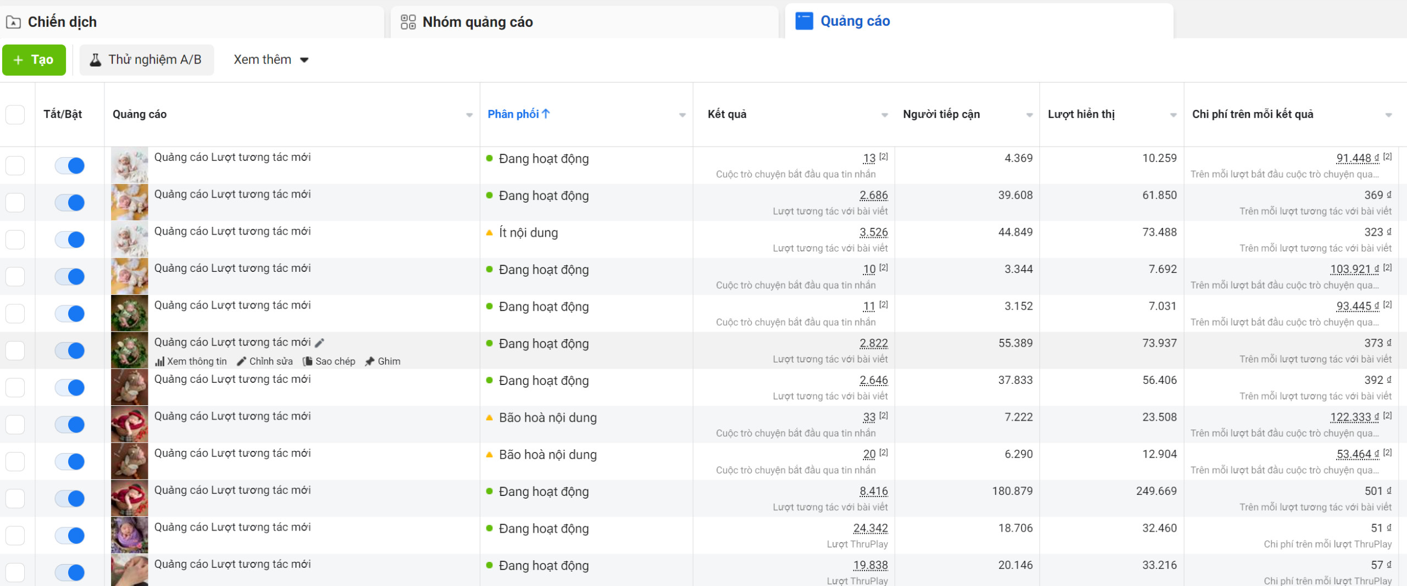Viewport: 1407px width, 586px height.
Task: Toggle off the ad with 39.608 reach
Action: click(70, 203)
